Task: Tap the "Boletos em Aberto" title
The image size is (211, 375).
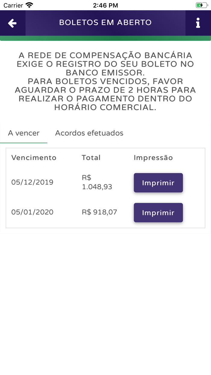Action: coord(105,23)
